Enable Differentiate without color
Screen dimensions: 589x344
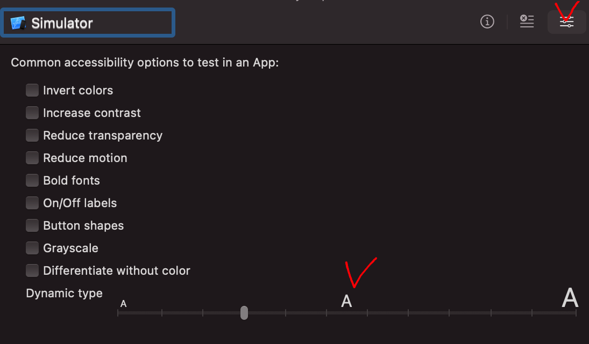click(x=32, y=270)
